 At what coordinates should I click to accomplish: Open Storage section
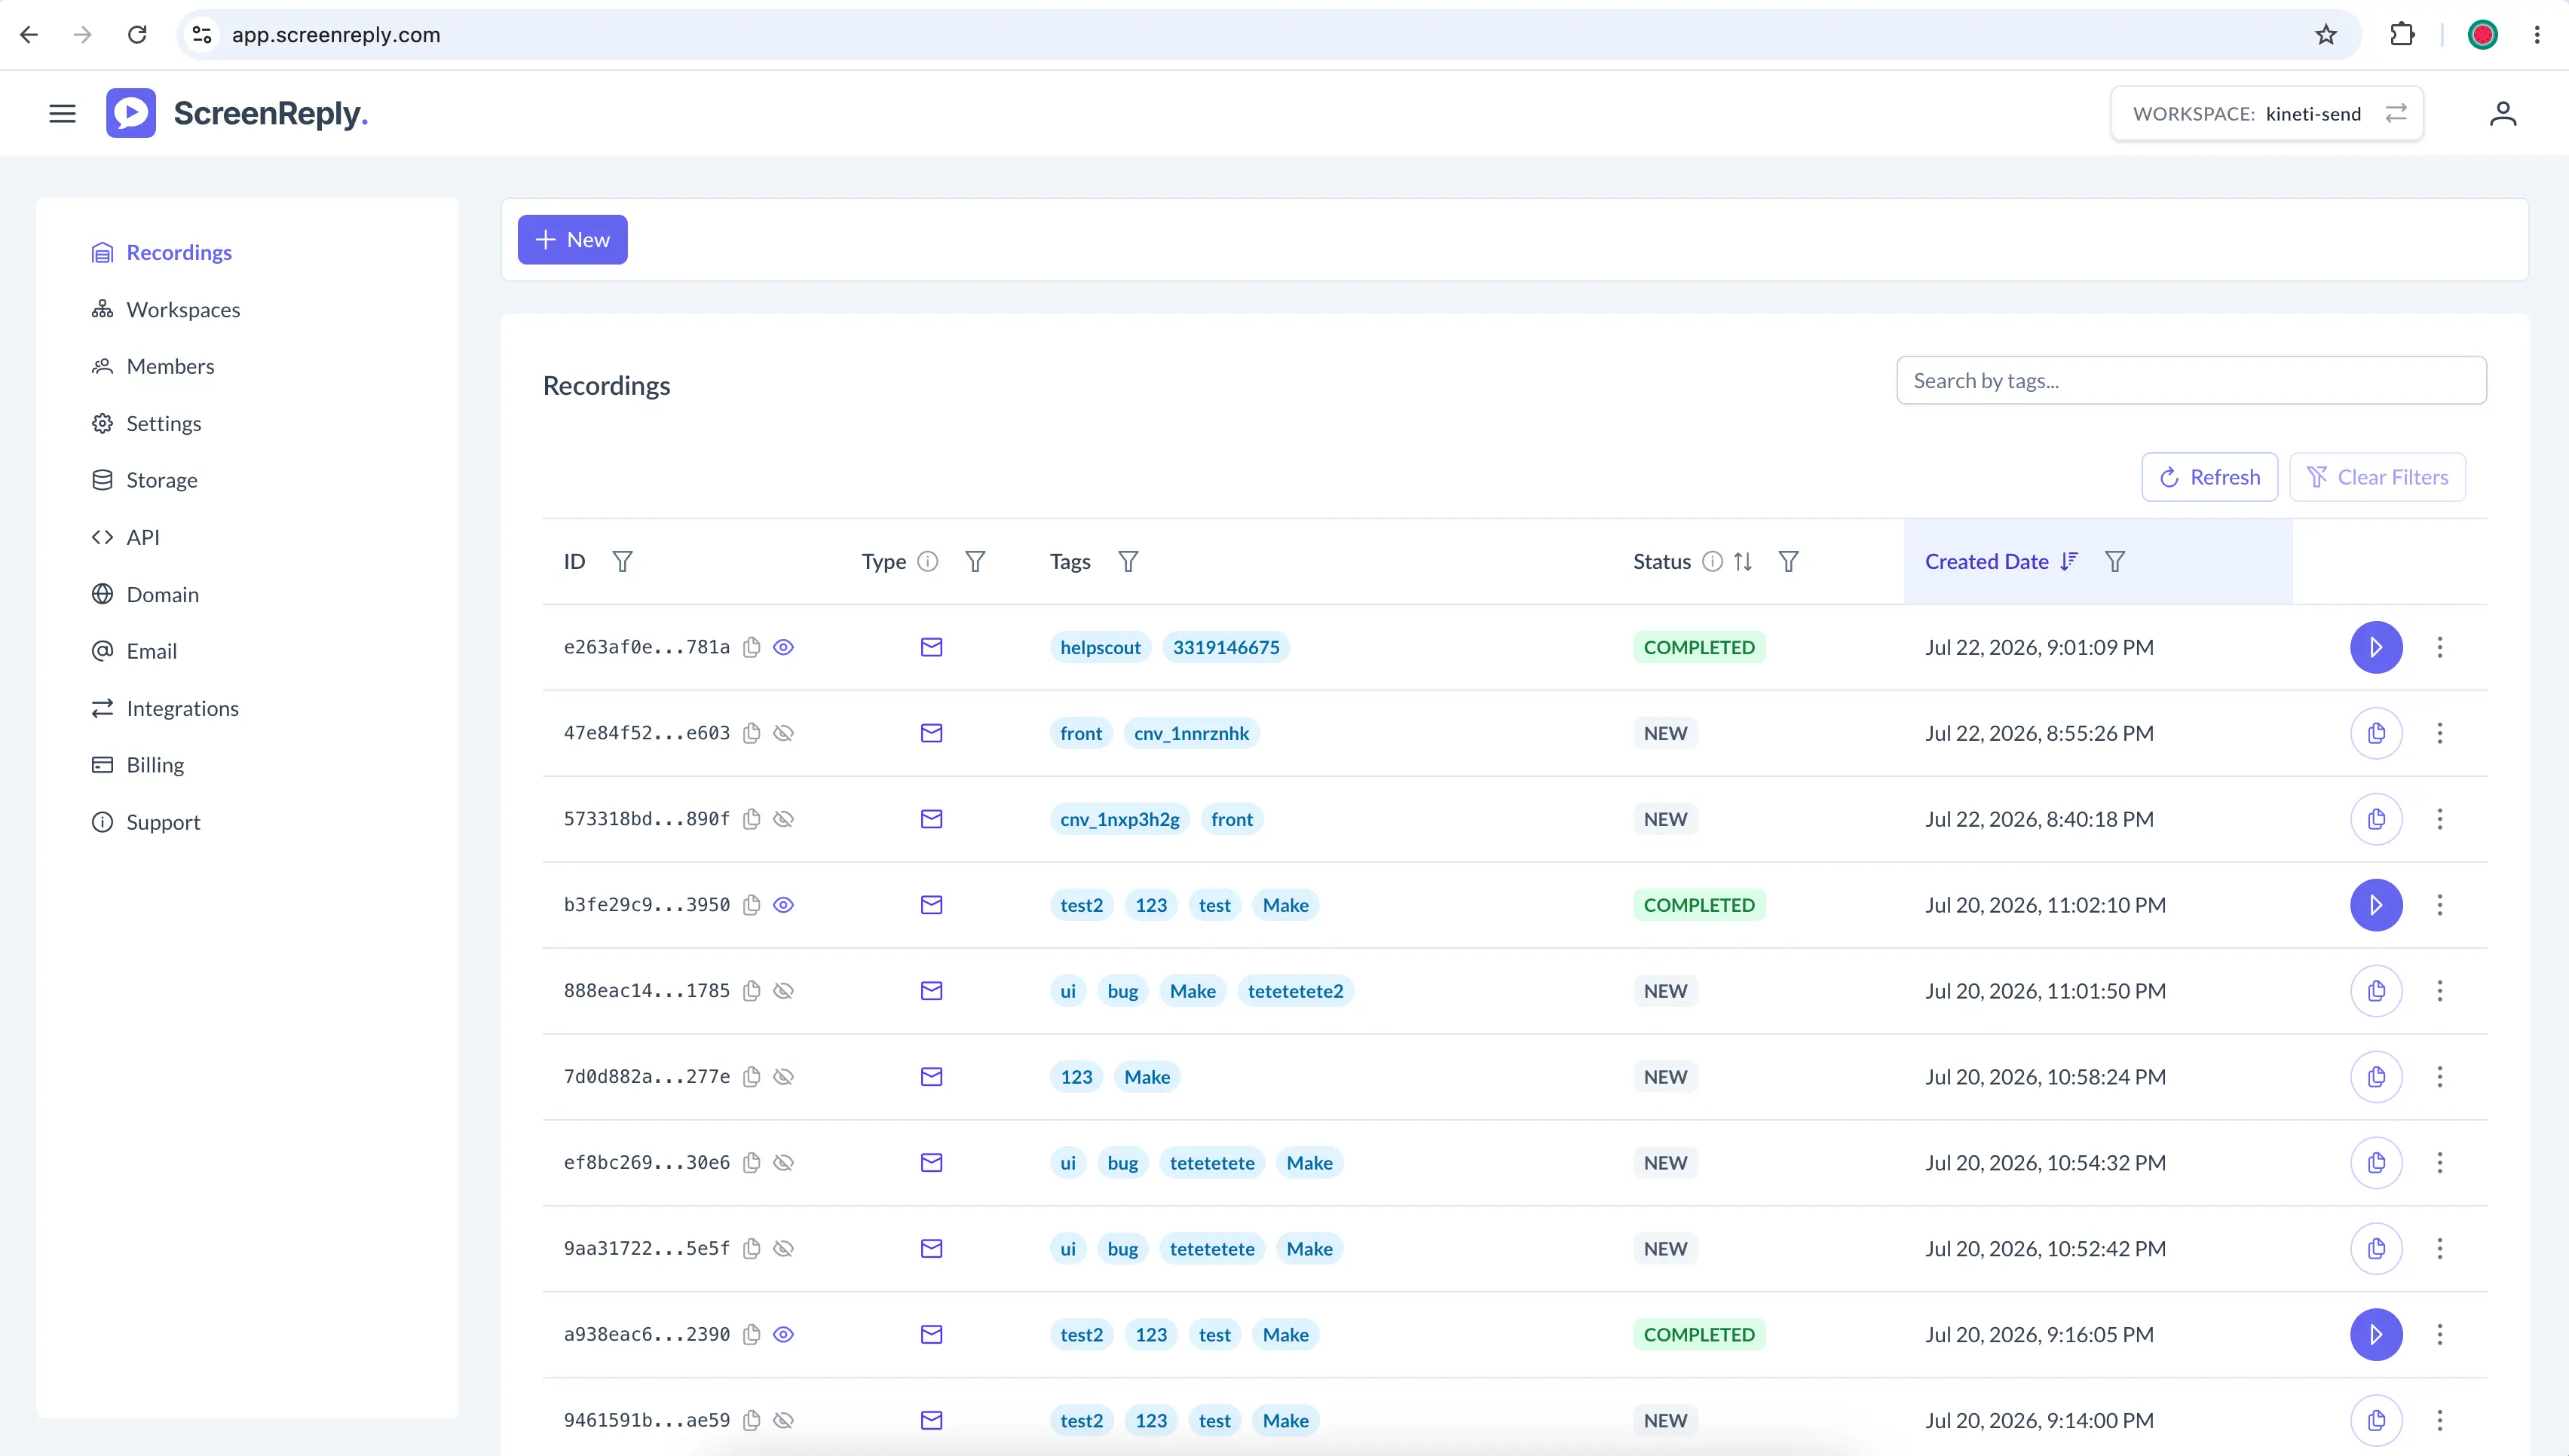click(144, 480)
